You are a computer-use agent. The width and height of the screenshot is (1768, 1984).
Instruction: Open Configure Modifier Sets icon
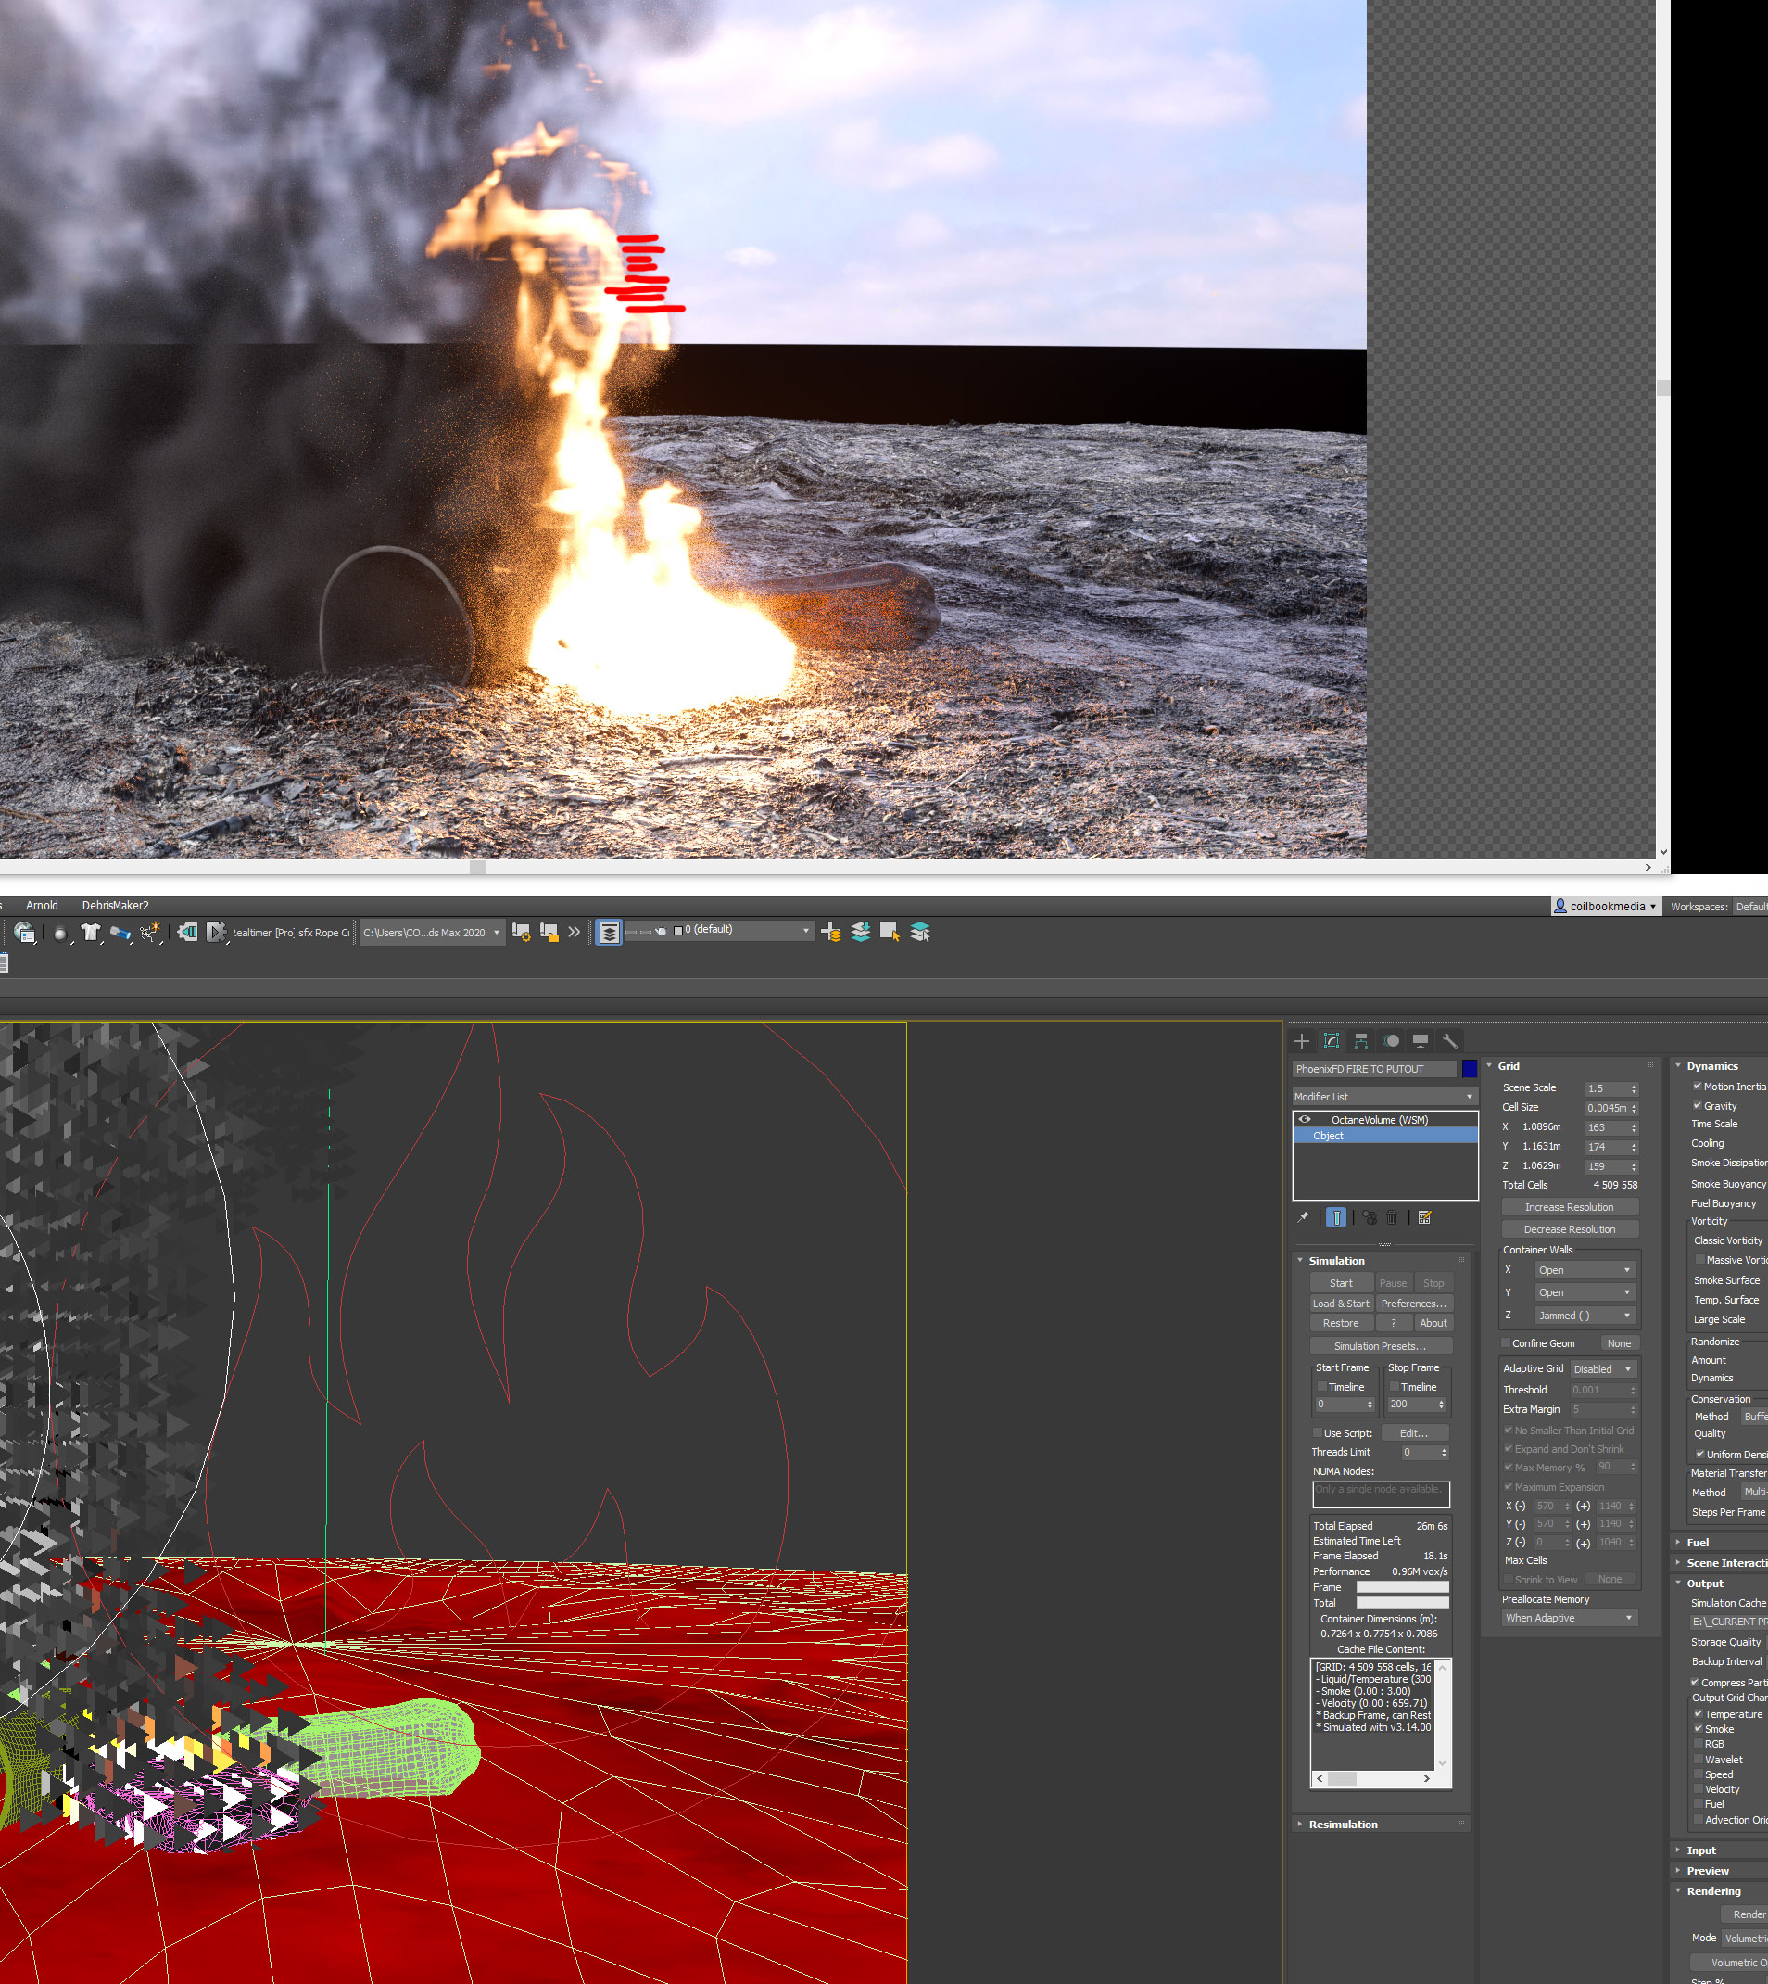click(1425, 1217)
